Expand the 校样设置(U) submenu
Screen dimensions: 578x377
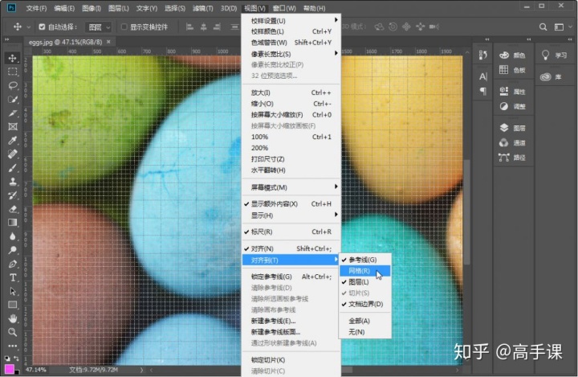tap(291, 21)
